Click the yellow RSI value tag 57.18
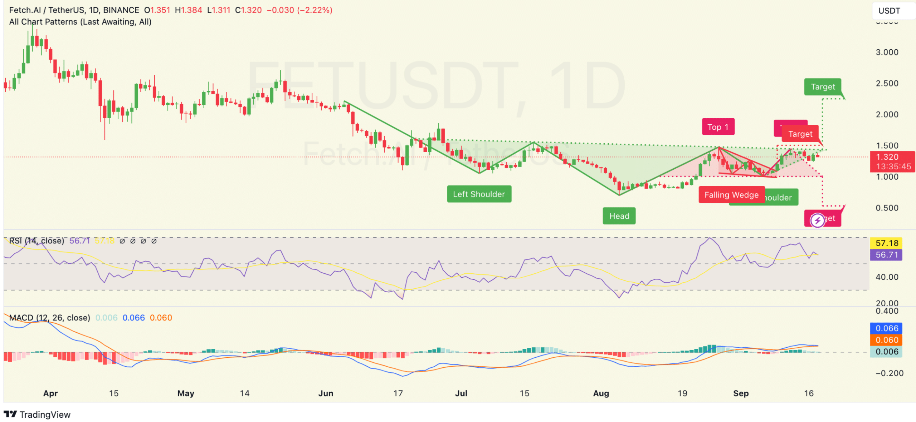This screenshot has height=422, width=916. 887,243
